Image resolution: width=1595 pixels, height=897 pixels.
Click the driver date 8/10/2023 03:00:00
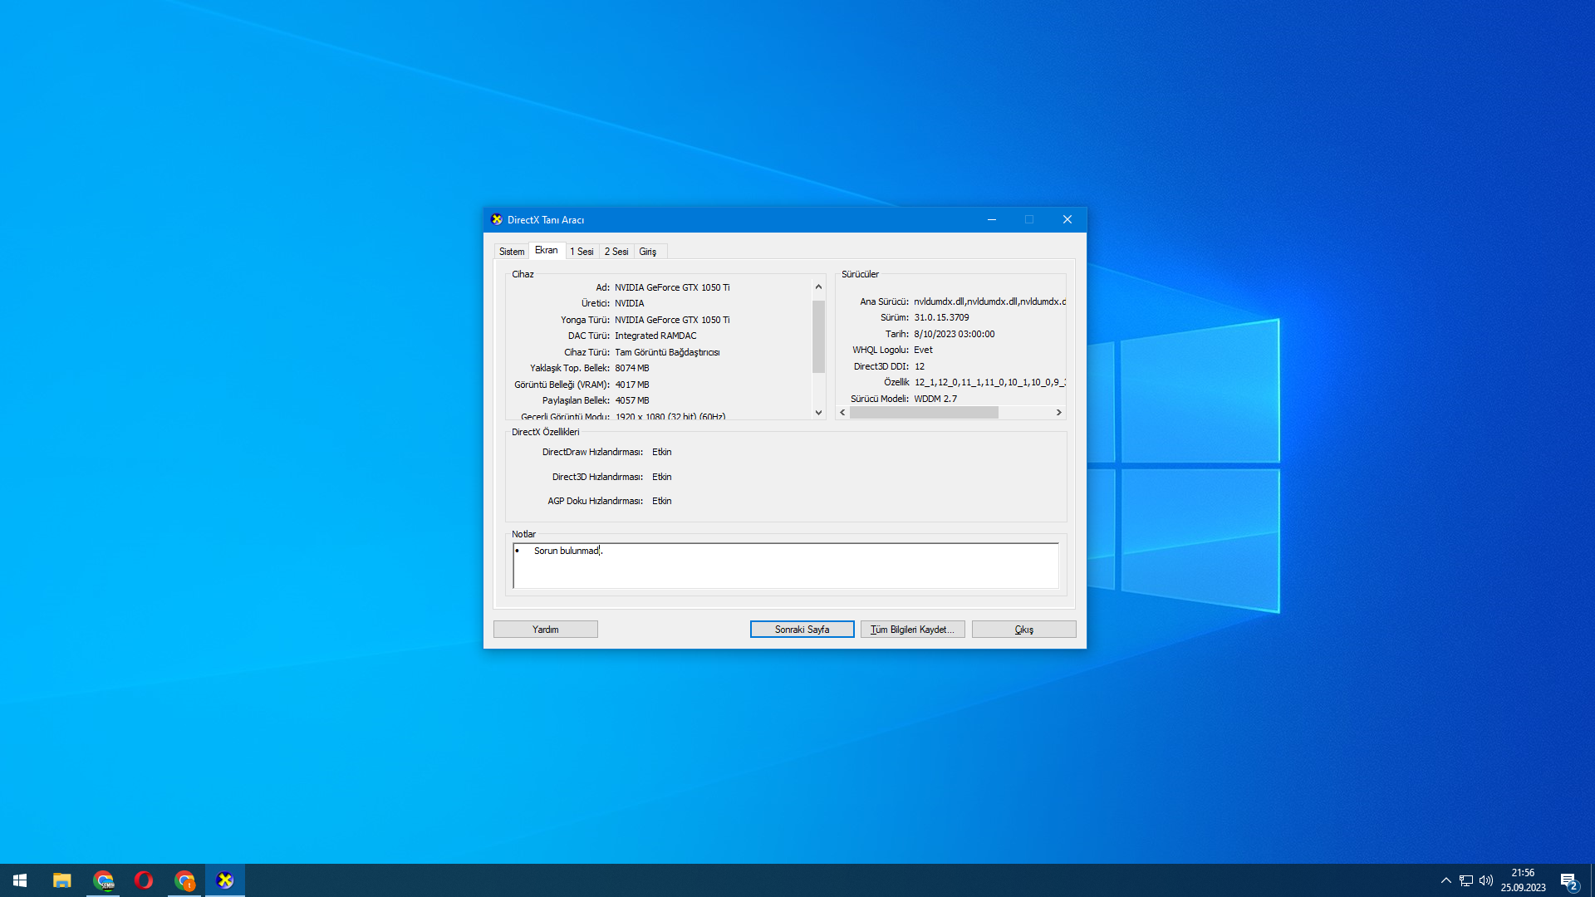(x=955, y=335)
